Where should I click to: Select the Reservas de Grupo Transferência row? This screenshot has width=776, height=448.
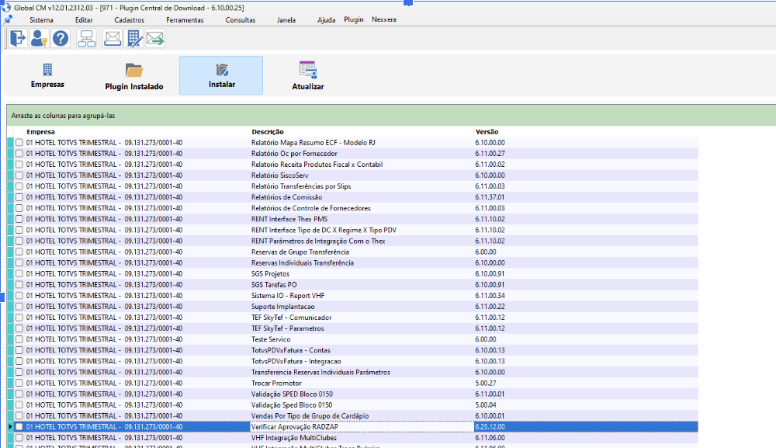click(352, 252)
